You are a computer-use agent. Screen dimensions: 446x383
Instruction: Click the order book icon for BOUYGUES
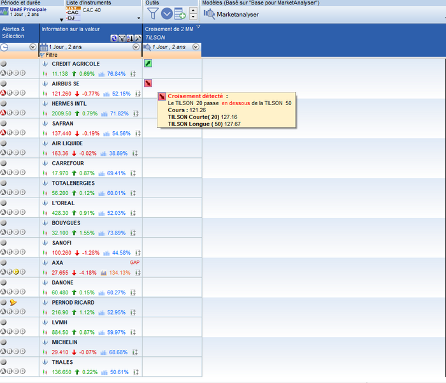point(133,233)
